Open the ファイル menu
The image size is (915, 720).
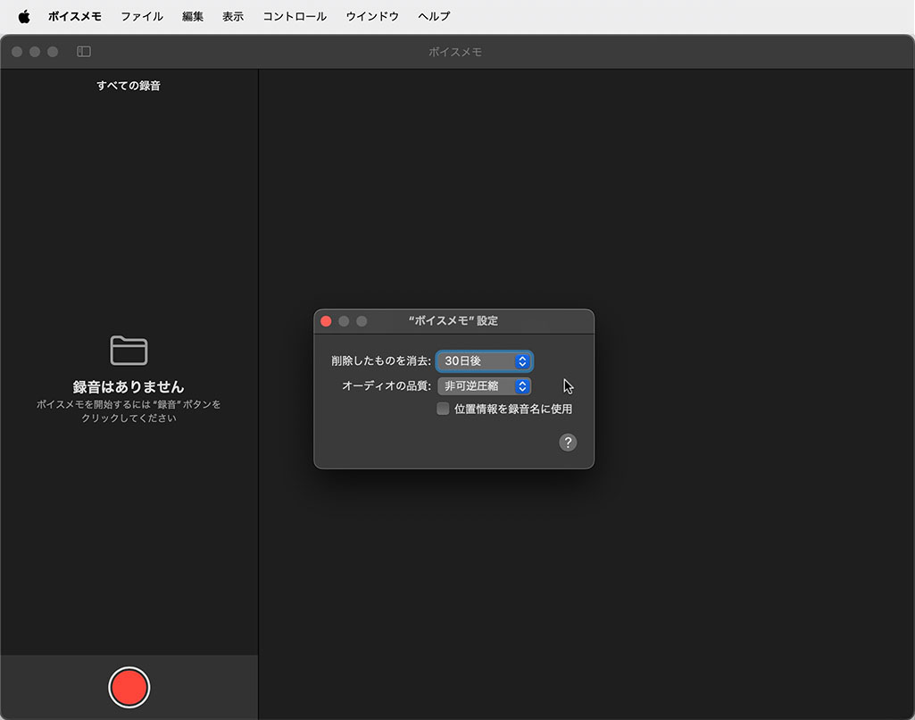pos(142,16)
